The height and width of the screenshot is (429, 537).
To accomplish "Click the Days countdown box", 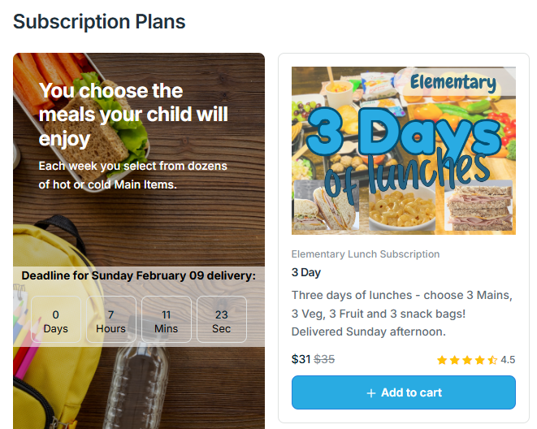I will [x=56, y=321].
